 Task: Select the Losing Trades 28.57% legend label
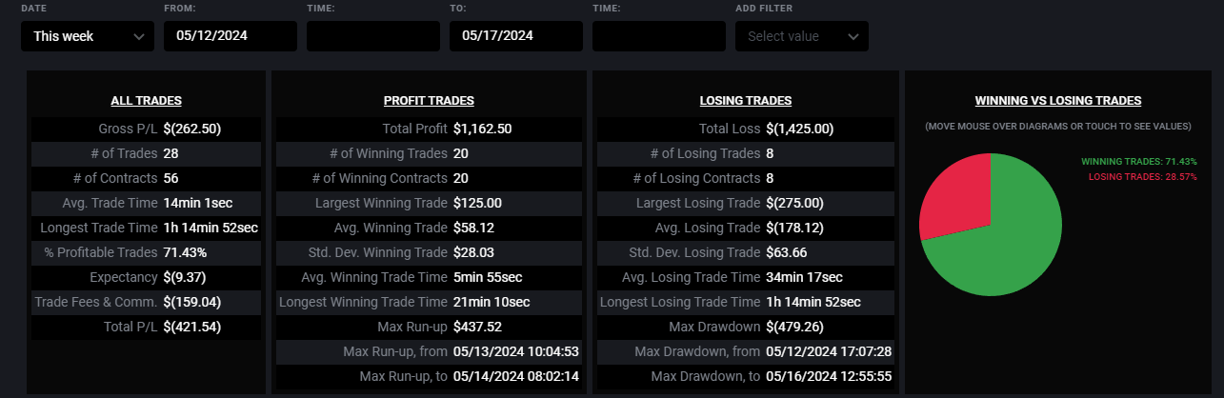(1143, 177)
